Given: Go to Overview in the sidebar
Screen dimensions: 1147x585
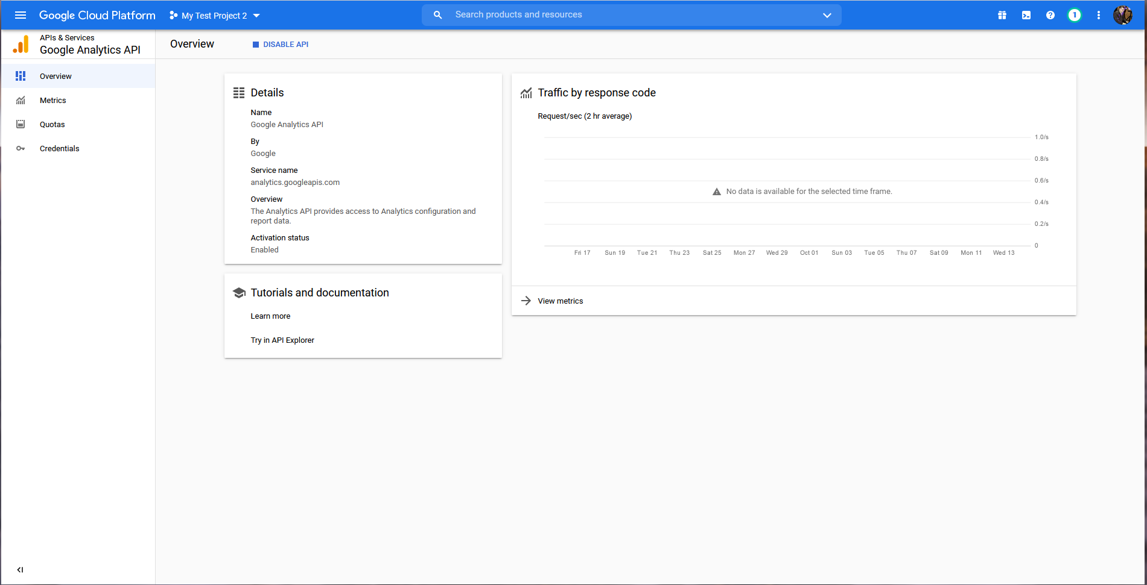Looking at the screenshot, I should pyautogui.click(x=56, y=77).
